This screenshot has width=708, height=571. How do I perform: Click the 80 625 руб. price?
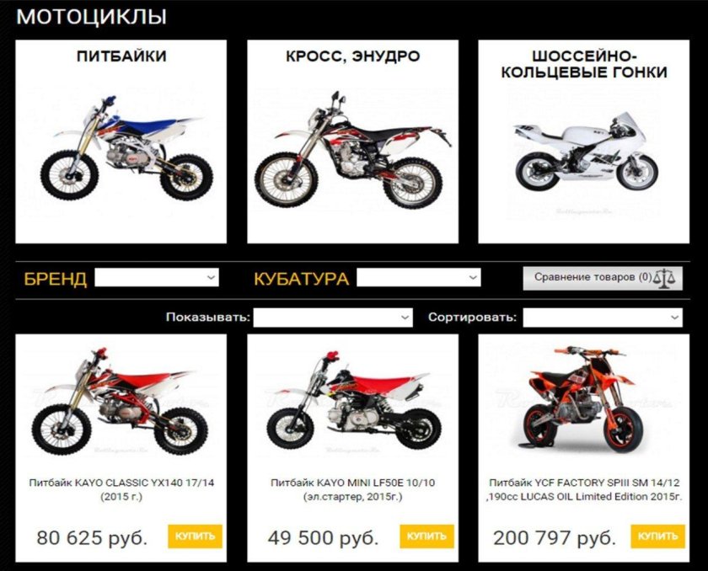pos(92,537)
